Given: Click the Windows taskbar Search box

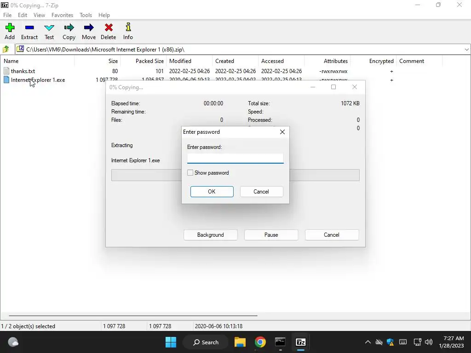Looking at the screenshot, I should 207,342.
